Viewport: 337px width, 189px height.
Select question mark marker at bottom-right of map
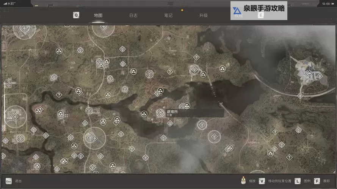[289, 157]
